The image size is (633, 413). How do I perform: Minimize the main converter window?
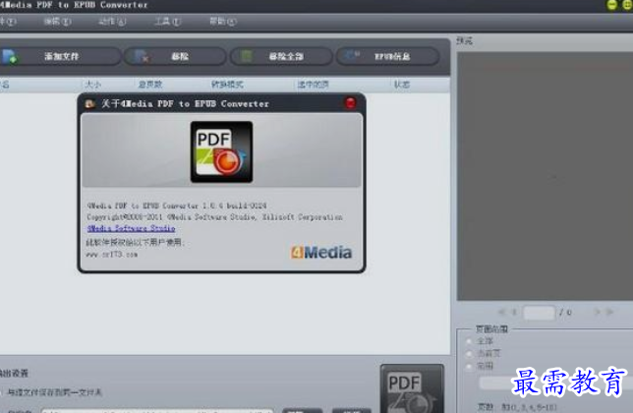(612, 5)
